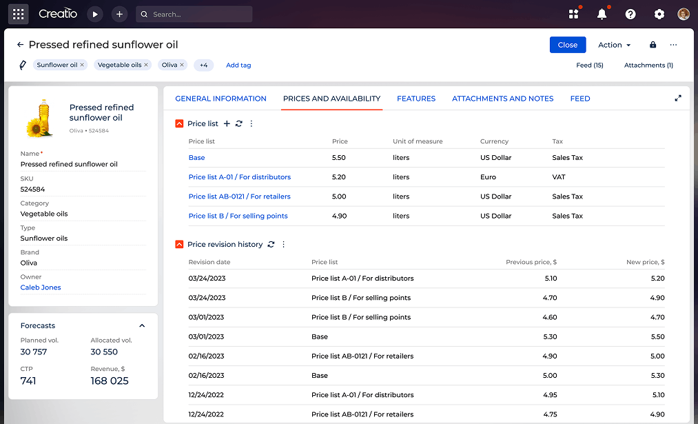Add a new price list entry

pyautogui.click(x=227, y=123)
